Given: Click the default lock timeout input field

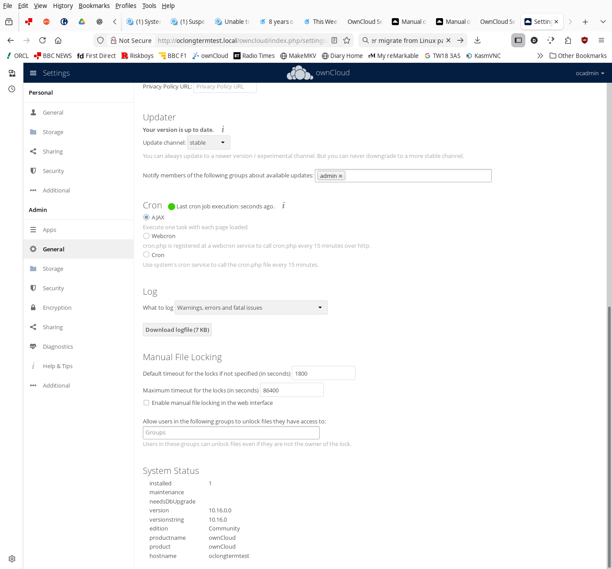Looking at the screenshot, I should click(323, 373).
